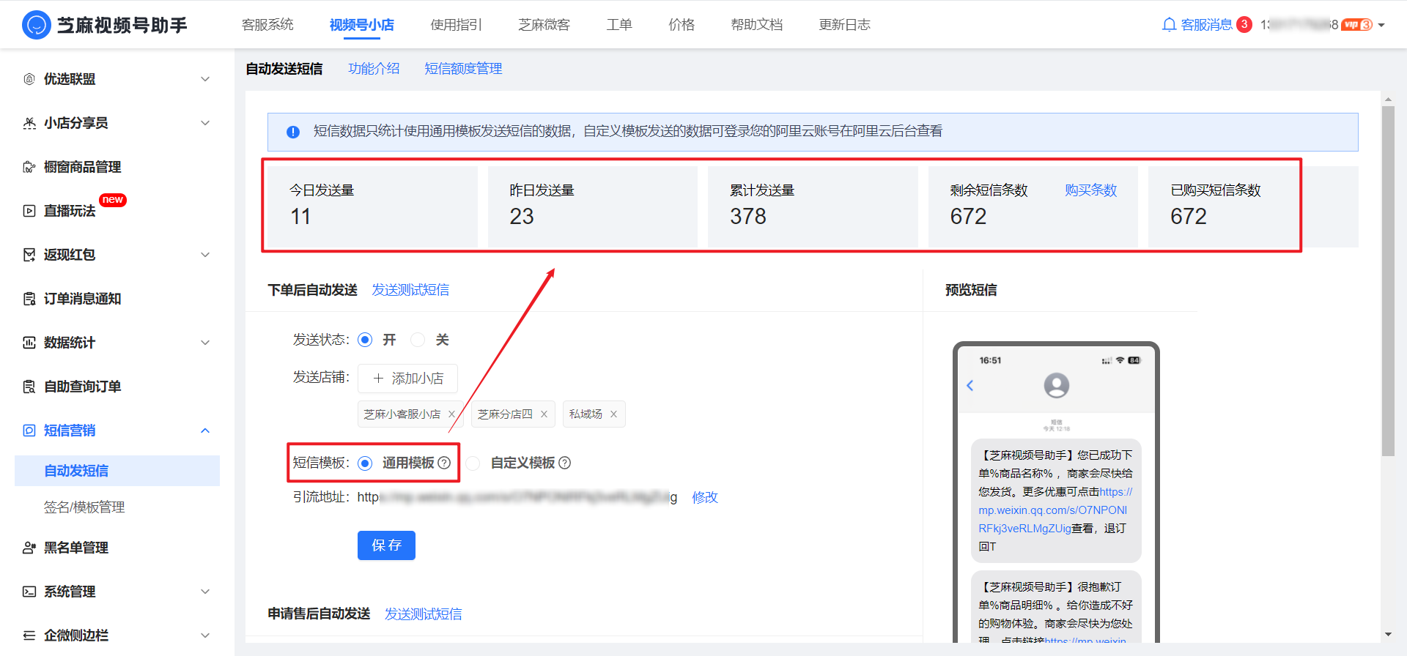The height and width of the screenshot is (656, 1407).
Task: Click the help icon next to 自定义模板
Action: click(x=564, y=463)
